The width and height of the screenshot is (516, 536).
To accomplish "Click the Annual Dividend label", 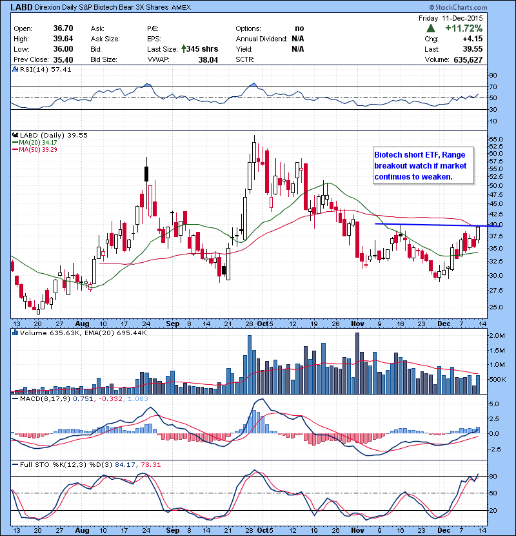I will 262,39.
